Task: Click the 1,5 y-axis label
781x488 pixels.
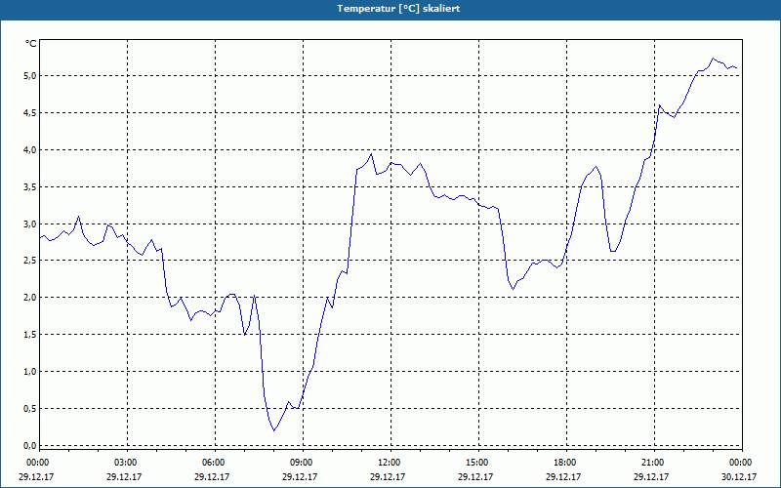Action: tap(30, 335)
